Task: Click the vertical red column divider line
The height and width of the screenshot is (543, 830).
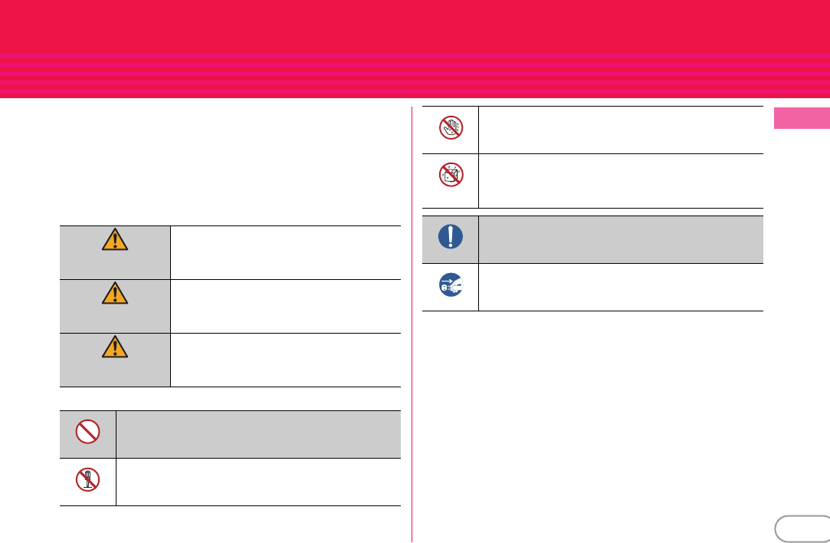Action: pos(412,324)
